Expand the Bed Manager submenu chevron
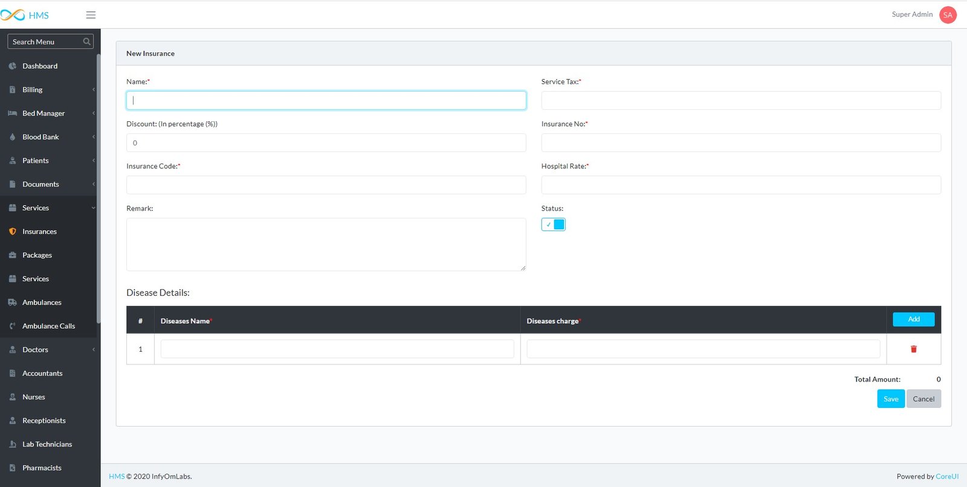967x487 pixels. (x=94, y=113)
